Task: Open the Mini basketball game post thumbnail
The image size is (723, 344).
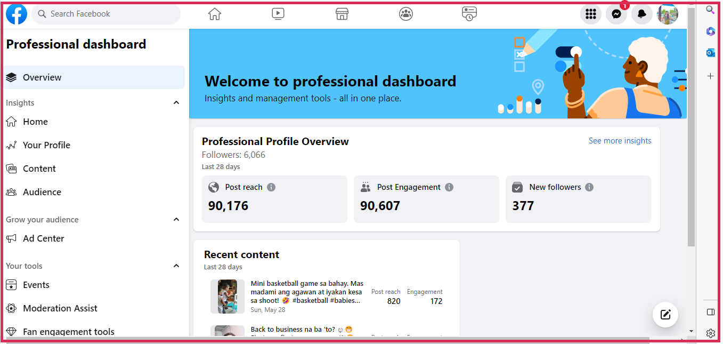Action: click(228, 297)
